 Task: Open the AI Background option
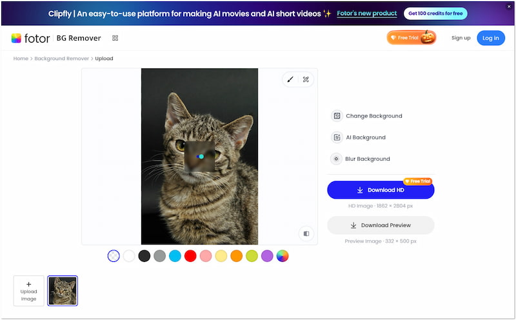click(365, 137)
